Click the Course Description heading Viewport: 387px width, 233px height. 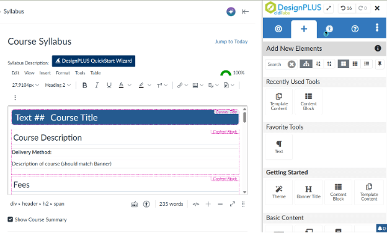pos(47,138)
